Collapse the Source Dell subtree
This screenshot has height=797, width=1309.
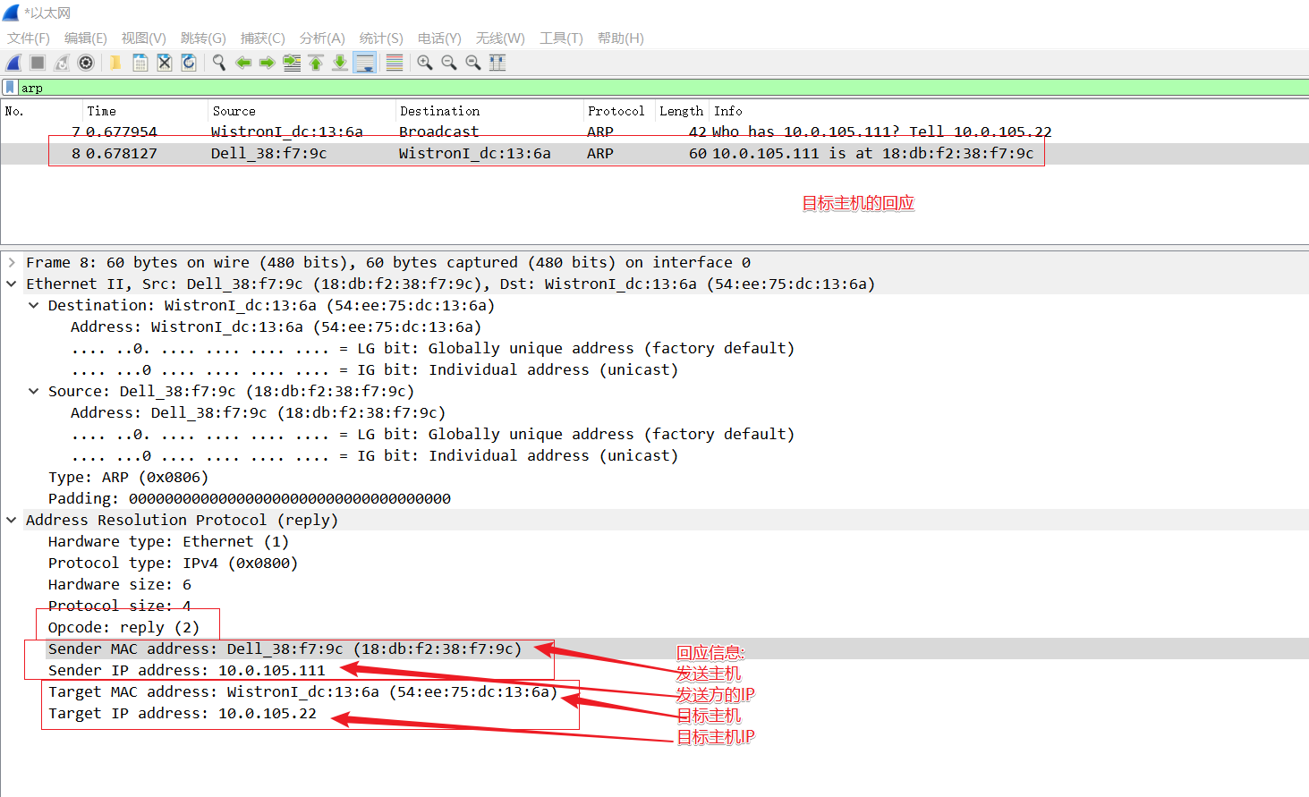pyautogui.click(x=34, y=391)
